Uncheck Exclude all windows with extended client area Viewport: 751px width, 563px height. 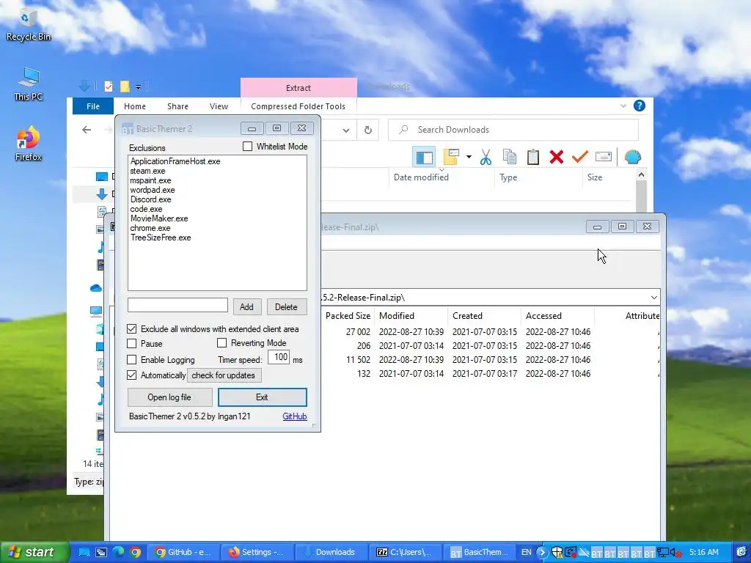pyautogui.click(x=132, y=329)
